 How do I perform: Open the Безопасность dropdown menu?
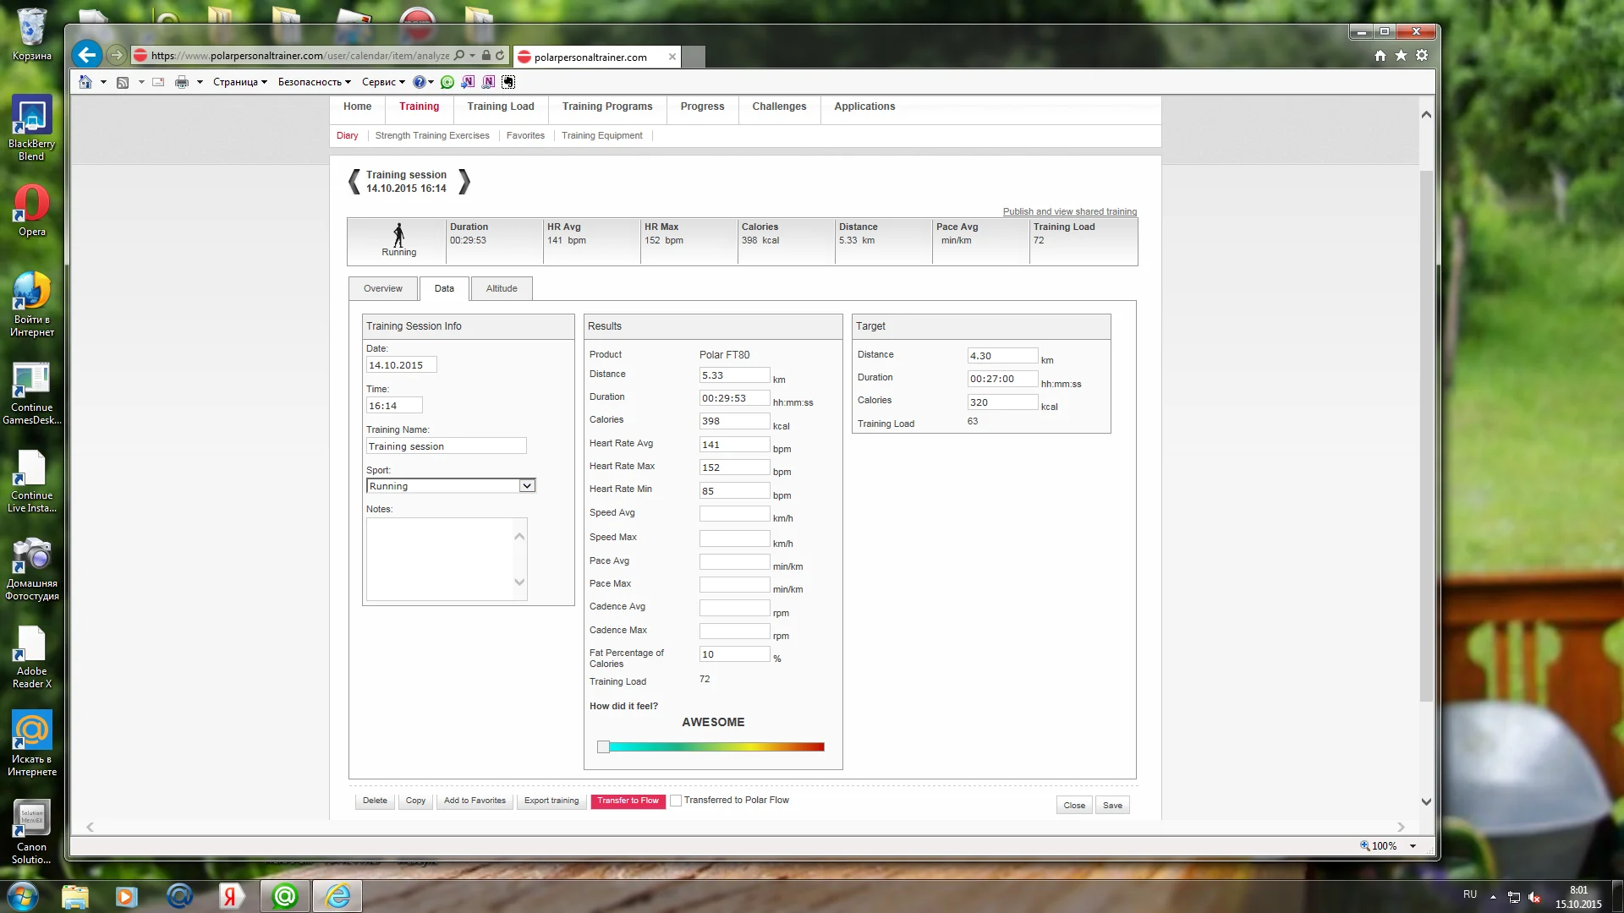click(314, 82)
